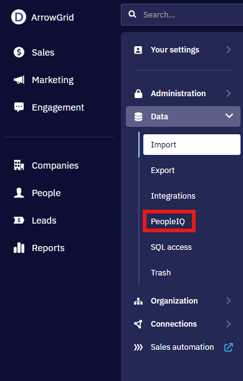The height and width of the screenshot is (381, 243).
Task: Click the ArrowGrid logo icon
Action: coord(19,17)
